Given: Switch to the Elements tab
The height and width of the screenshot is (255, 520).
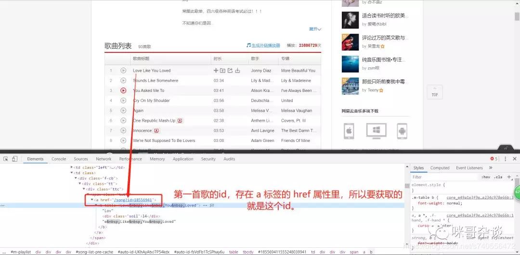Looking at the screenshot, I should [x=35, y=159].
